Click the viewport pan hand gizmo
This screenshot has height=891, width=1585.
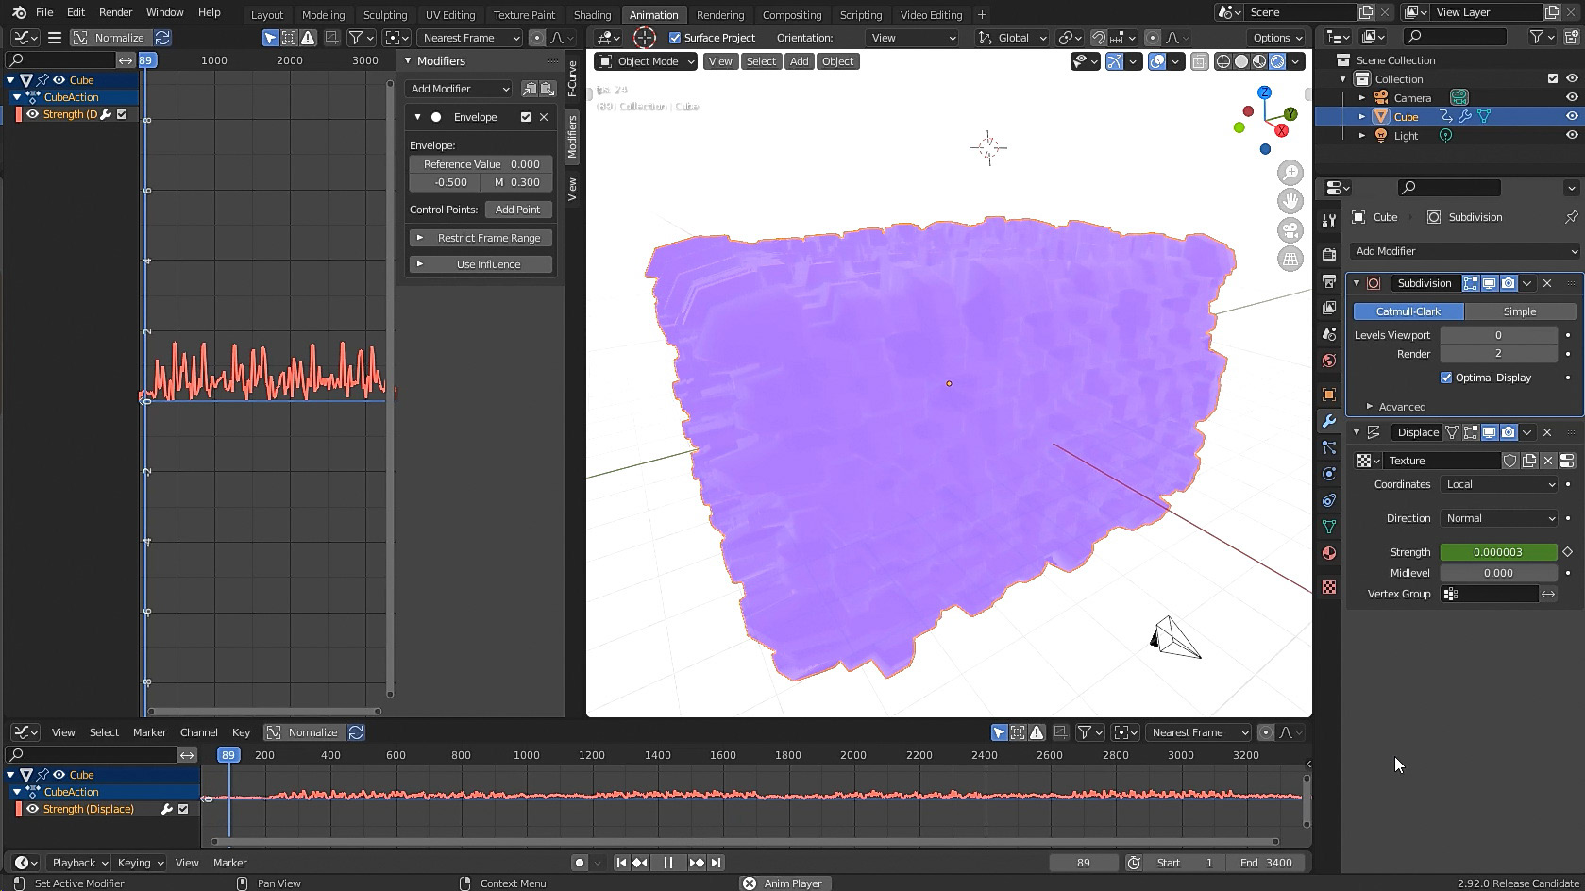click(1290, 201)
